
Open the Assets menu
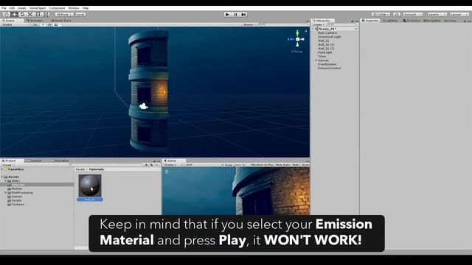22,8
